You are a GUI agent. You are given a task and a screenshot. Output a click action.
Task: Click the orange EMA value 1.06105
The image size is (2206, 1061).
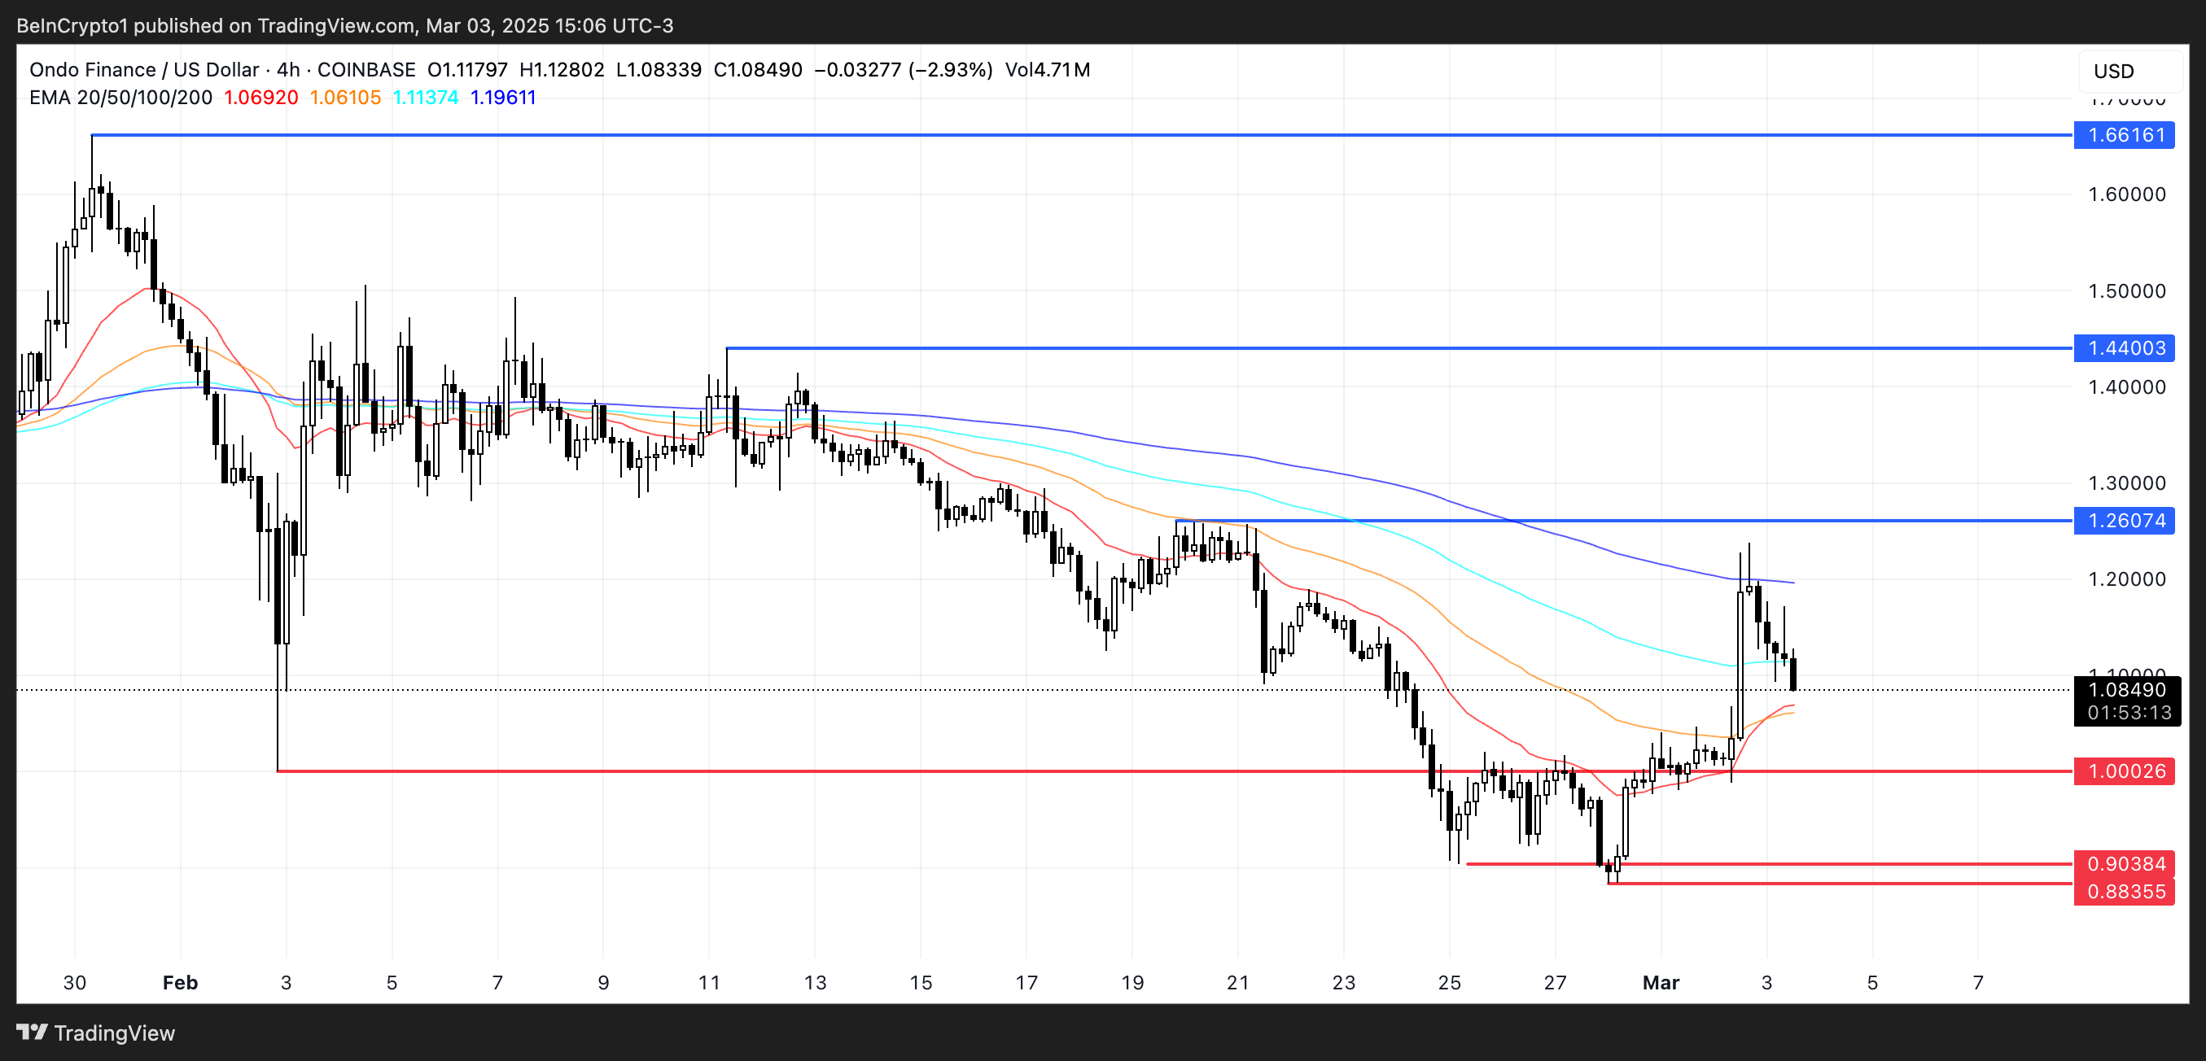tap(344, 98)
